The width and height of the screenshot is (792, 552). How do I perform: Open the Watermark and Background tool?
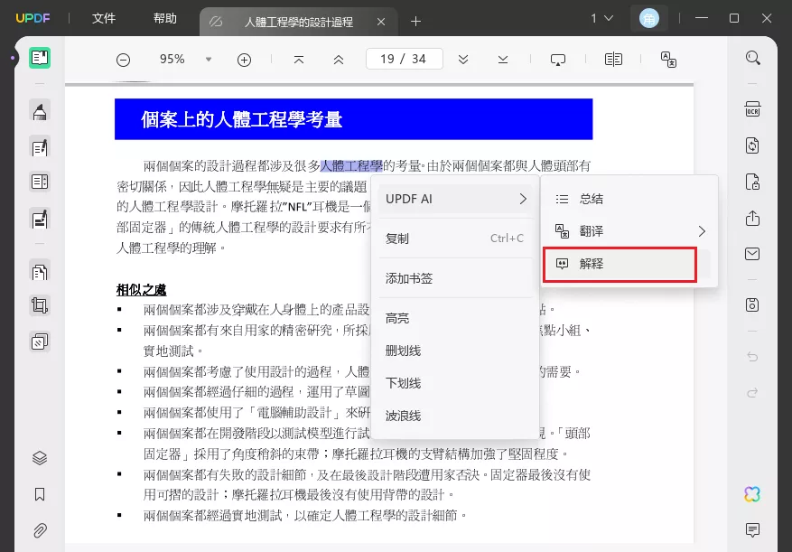(x=40, y=341)
